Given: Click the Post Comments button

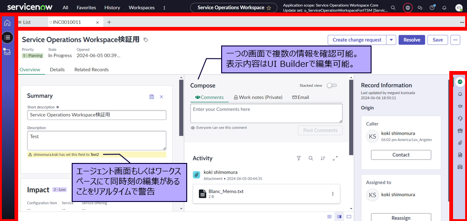Looking at the screenshot, I should point(320,130).
